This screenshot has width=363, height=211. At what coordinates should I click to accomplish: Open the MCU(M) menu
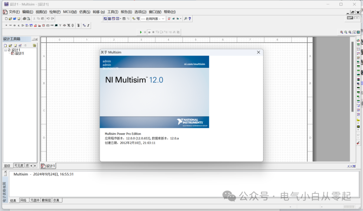(x=70, y=12)
